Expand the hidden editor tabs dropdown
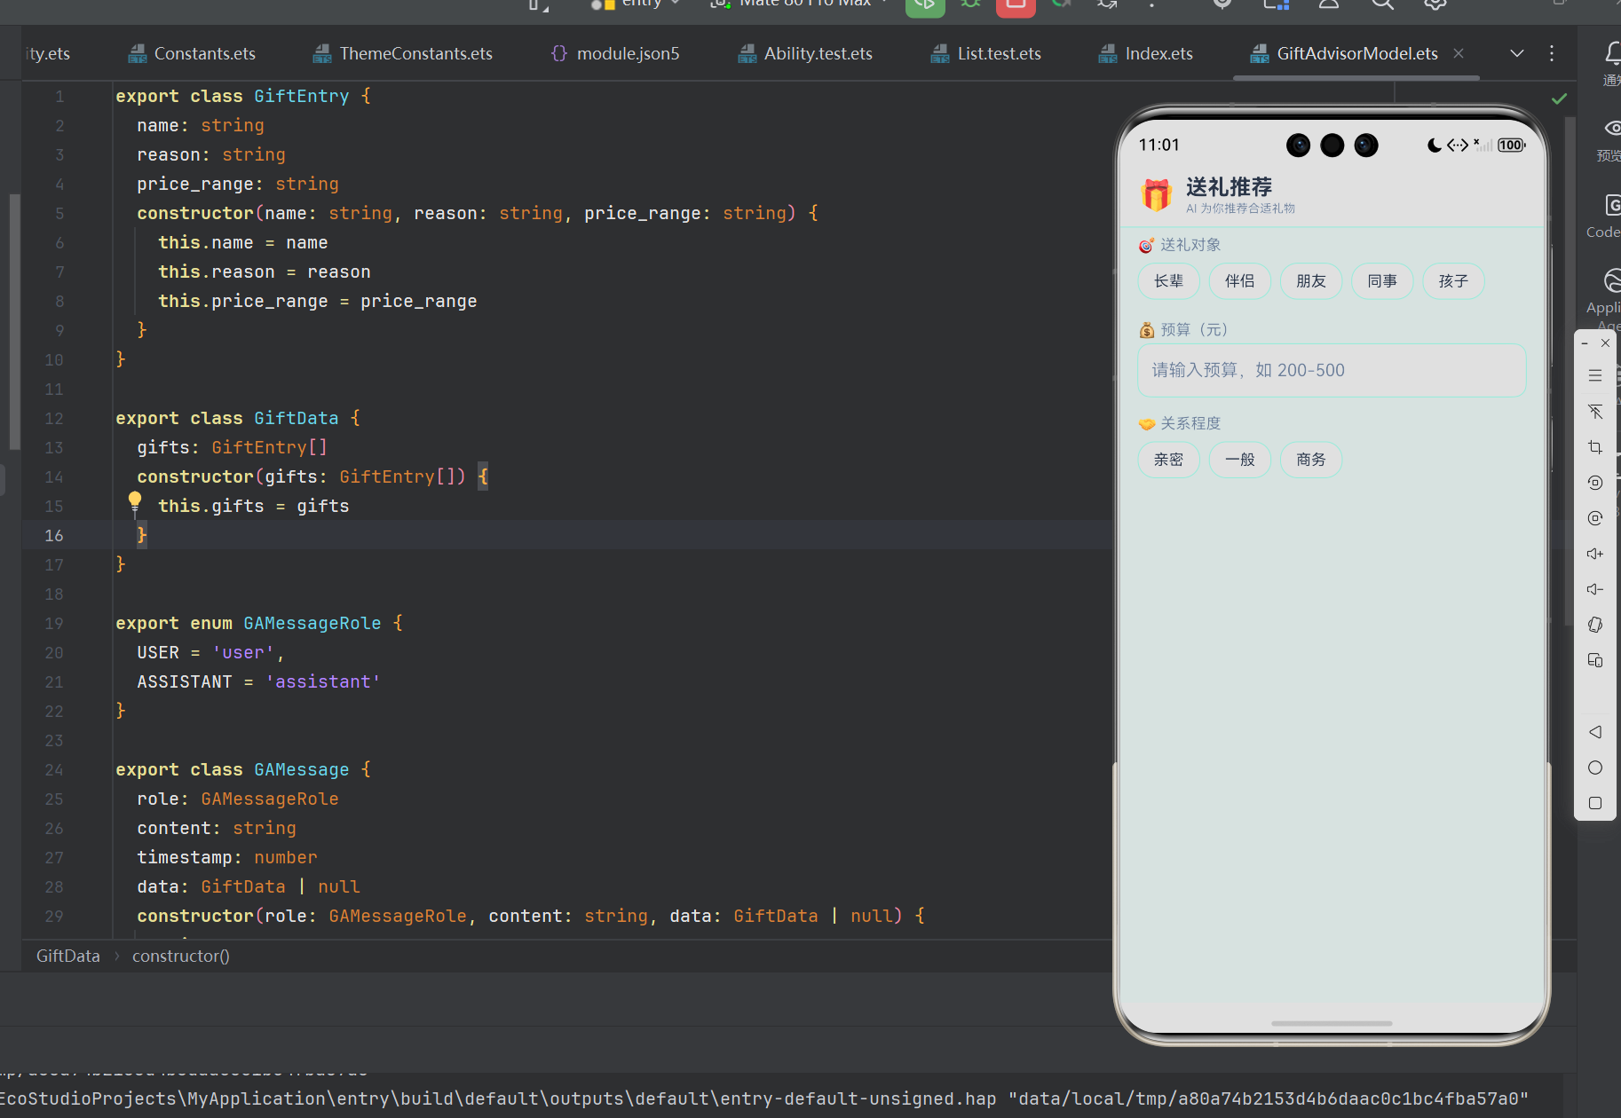The width and height of the screenshot is (1621, 1118). 1517,53
